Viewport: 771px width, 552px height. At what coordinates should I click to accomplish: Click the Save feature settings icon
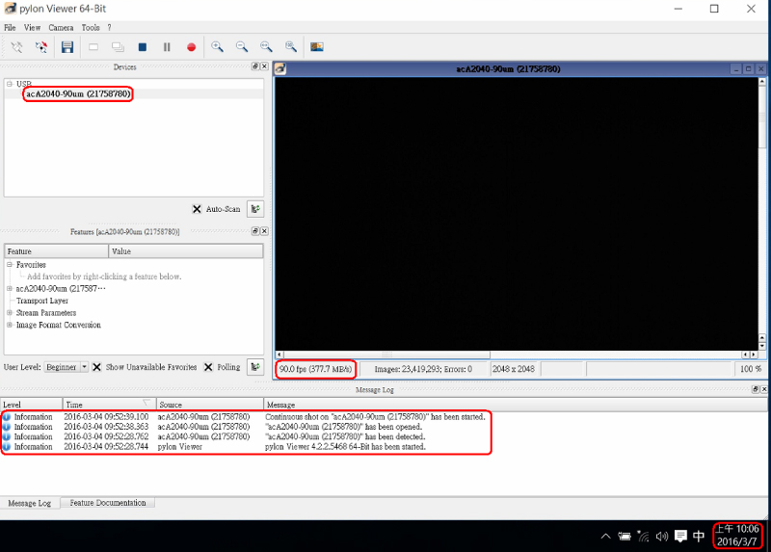point(67,46)
